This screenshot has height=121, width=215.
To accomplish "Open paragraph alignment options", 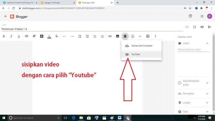I will pyautogui.click(x=27, y=36).
